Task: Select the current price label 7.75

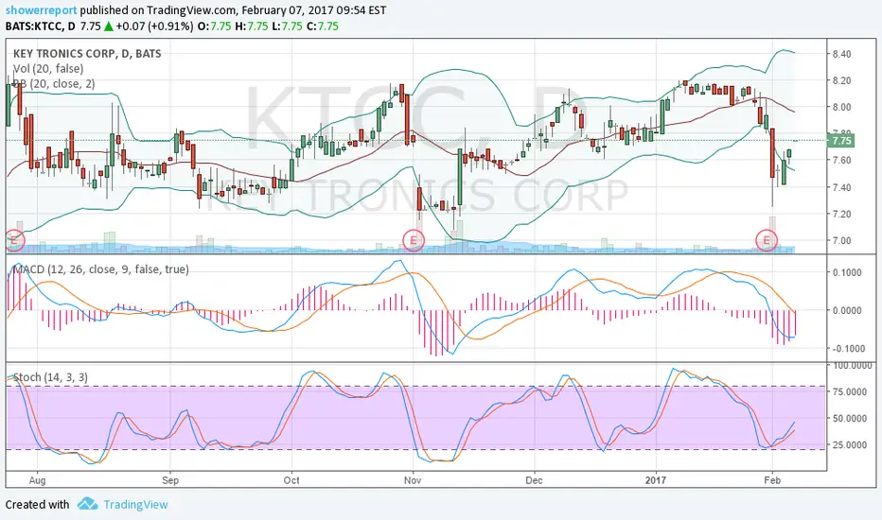Action: pos(841,141)
